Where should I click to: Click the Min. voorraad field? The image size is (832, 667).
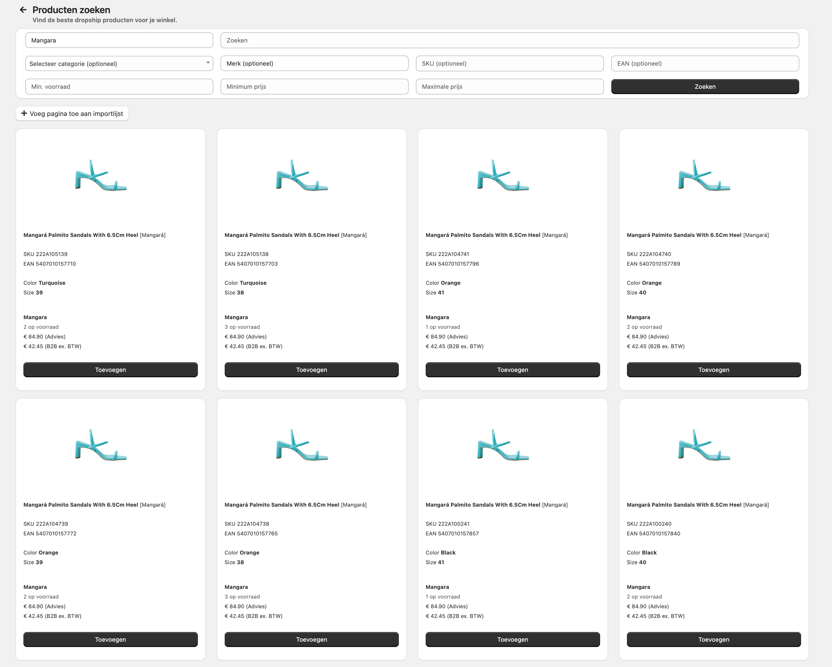point(119,87)
